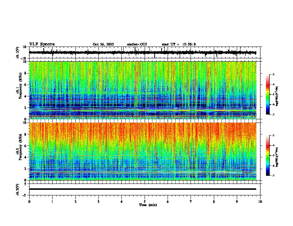This screenshot has width=293, height=226.
Task: Click time-axis tick label '5'
Action: click(145, 202)
